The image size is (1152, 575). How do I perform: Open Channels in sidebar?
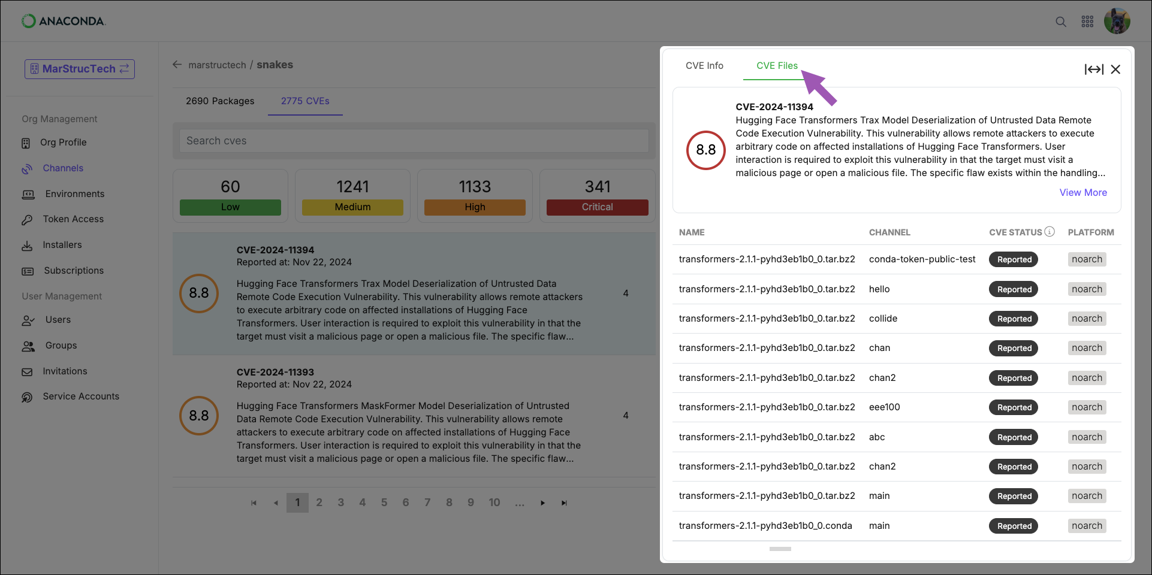pos(63,168)
